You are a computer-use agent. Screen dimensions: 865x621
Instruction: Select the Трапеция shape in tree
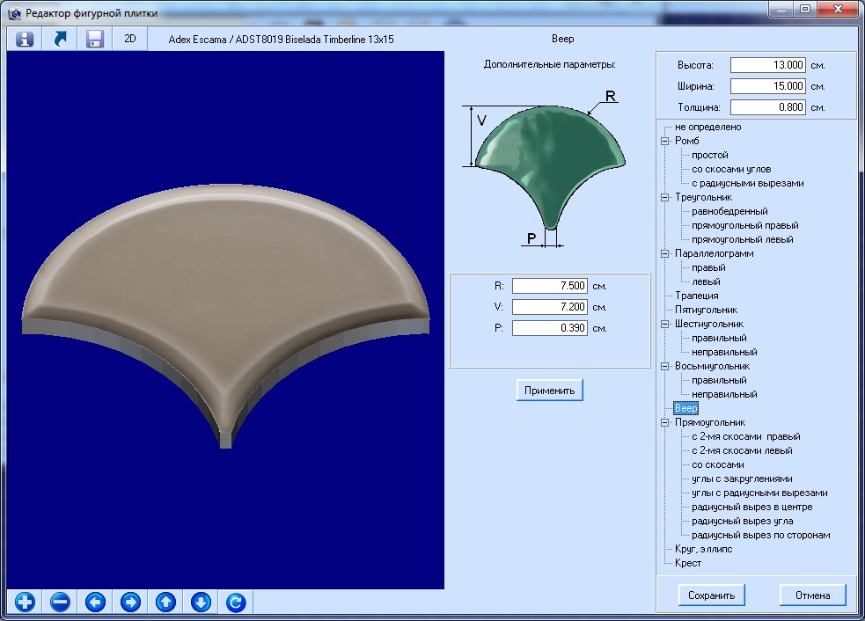(696, 296)
